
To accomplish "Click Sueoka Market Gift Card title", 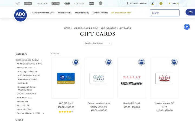I will tap(164, 105).
